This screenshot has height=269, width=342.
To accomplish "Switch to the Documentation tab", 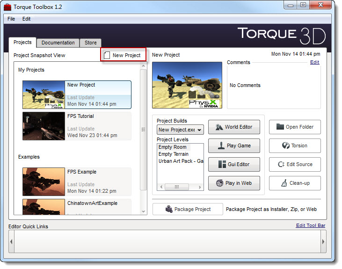I will (x=58, y=43).
